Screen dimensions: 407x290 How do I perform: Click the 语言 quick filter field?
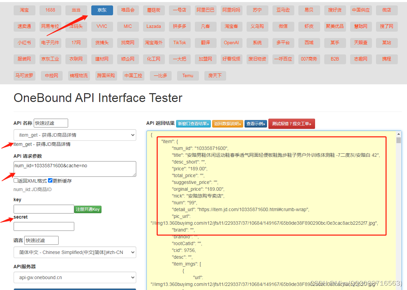[x=41, y=240]
